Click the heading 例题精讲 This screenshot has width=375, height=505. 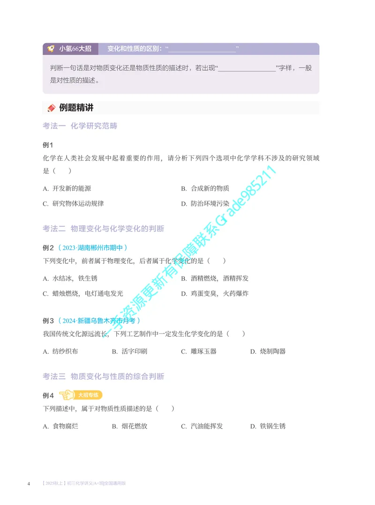tap(76, 108)
